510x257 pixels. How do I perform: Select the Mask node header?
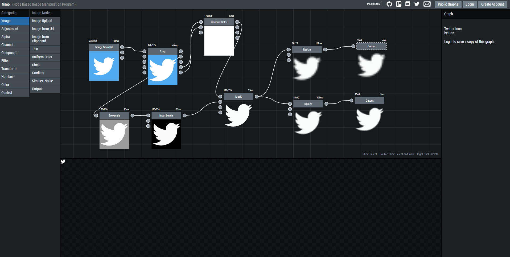tap(238, 97)
